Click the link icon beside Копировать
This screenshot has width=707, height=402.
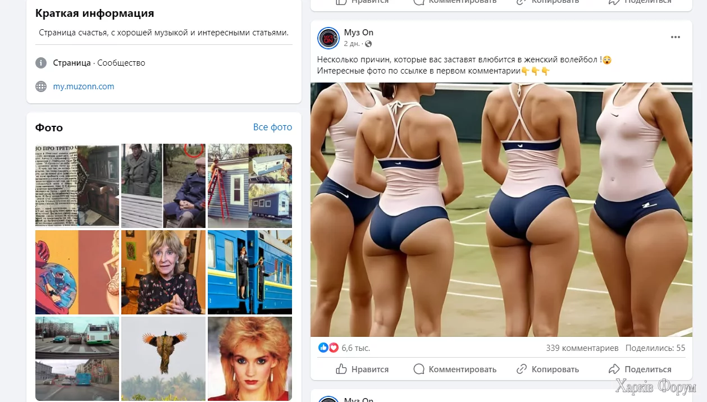(x=522, y=369)
